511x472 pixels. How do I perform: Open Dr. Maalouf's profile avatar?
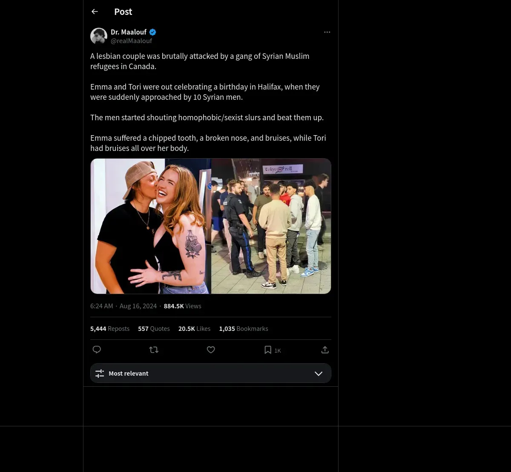(99, 36)
